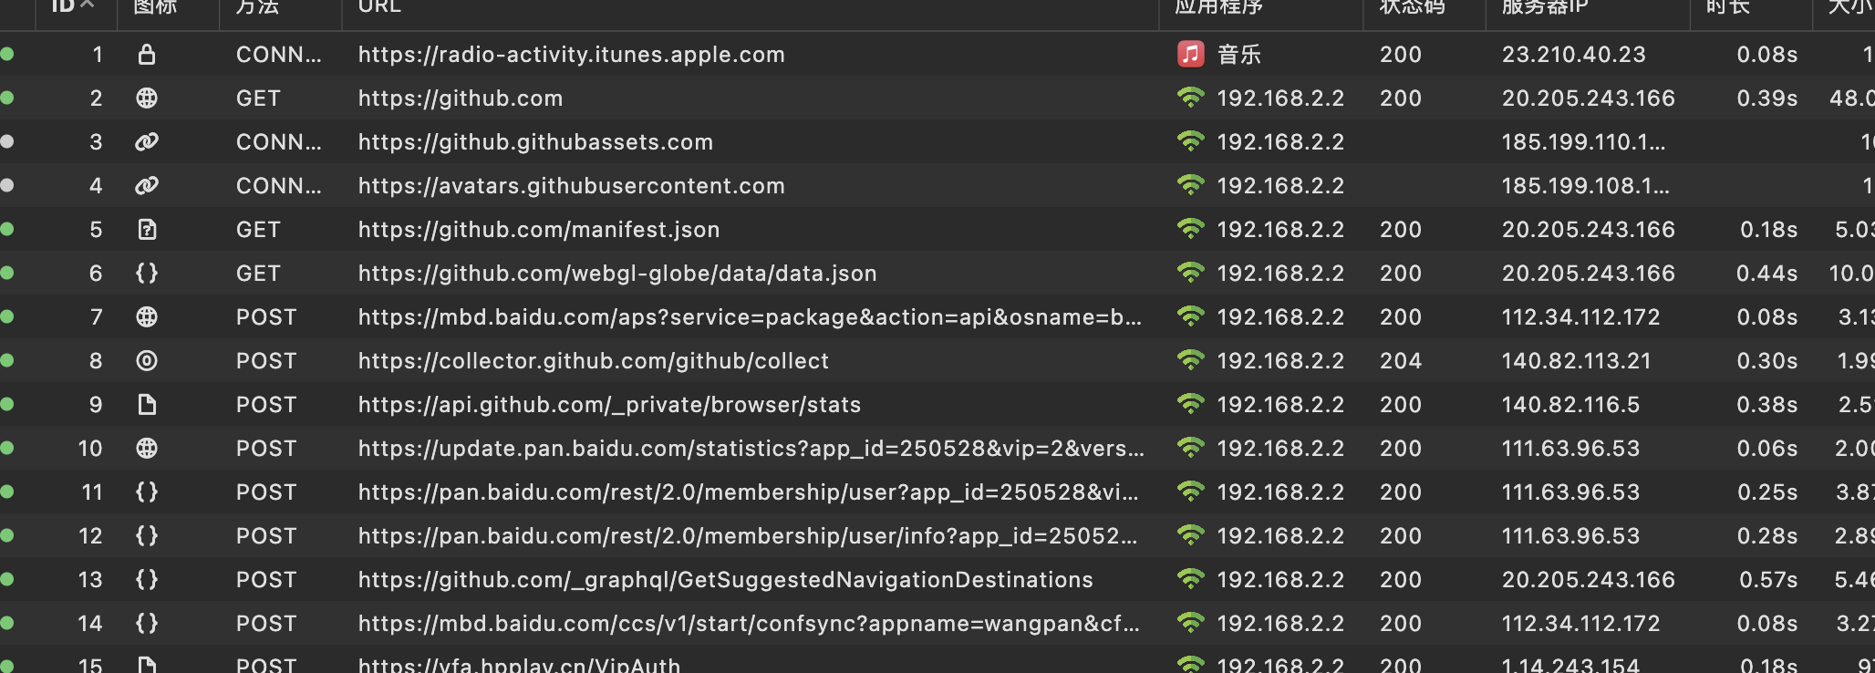Click the braces icon for the membership/user/info request
Screen dimensions: 1875x673
[x=147, y=536]
